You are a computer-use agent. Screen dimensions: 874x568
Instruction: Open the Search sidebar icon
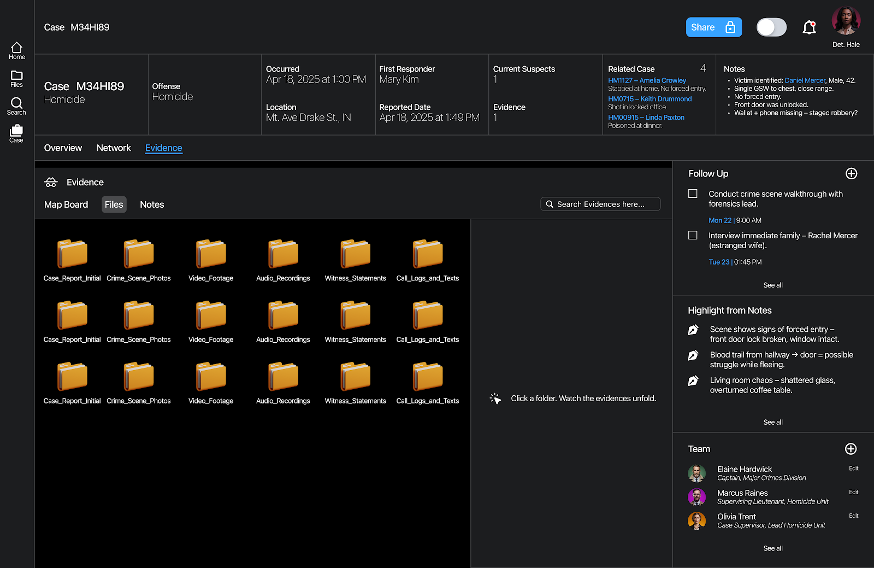tap(16, 106)
